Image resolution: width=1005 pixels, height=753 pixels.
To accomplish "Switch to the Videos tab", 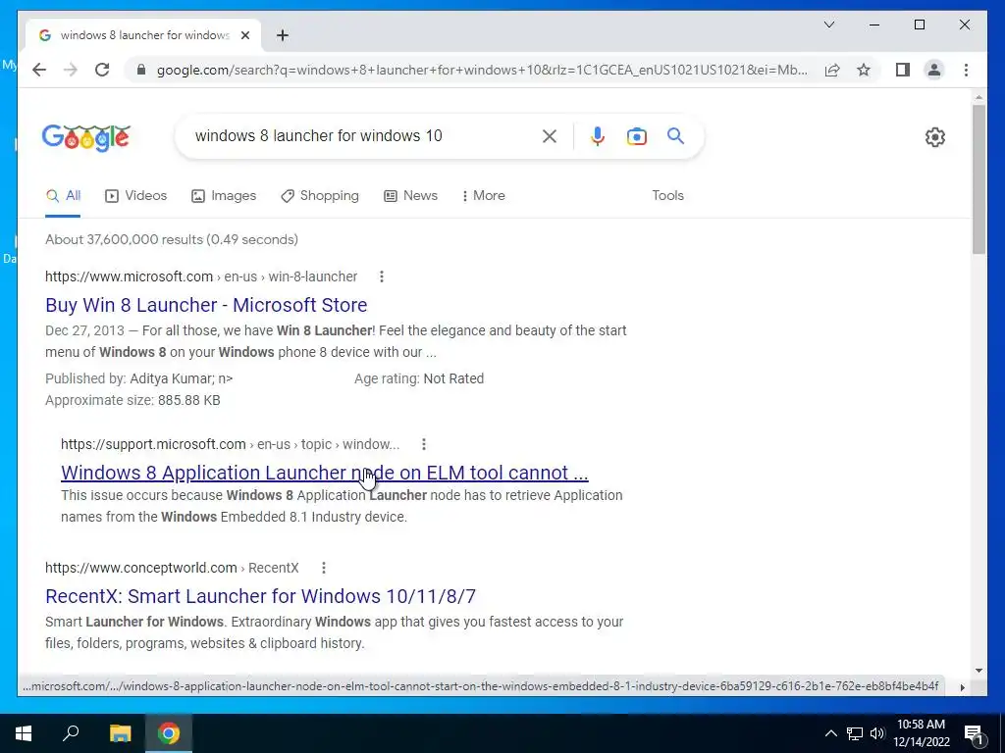I will 135,196.
